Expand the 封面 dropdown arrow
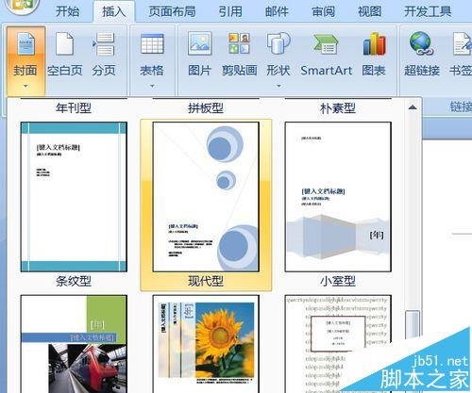Screen dimensions: 472x393 [25, 86]
